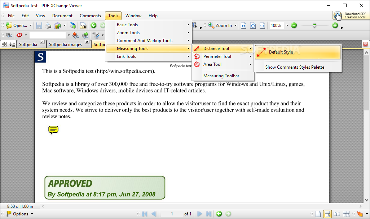The image size is (370, 219).
Task: Click in the search text input field
Action: 48,35
